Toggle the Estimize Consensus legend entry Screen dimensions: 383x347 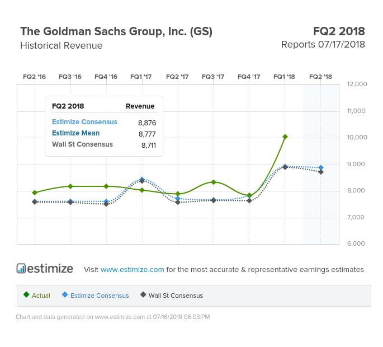[95, 296]
